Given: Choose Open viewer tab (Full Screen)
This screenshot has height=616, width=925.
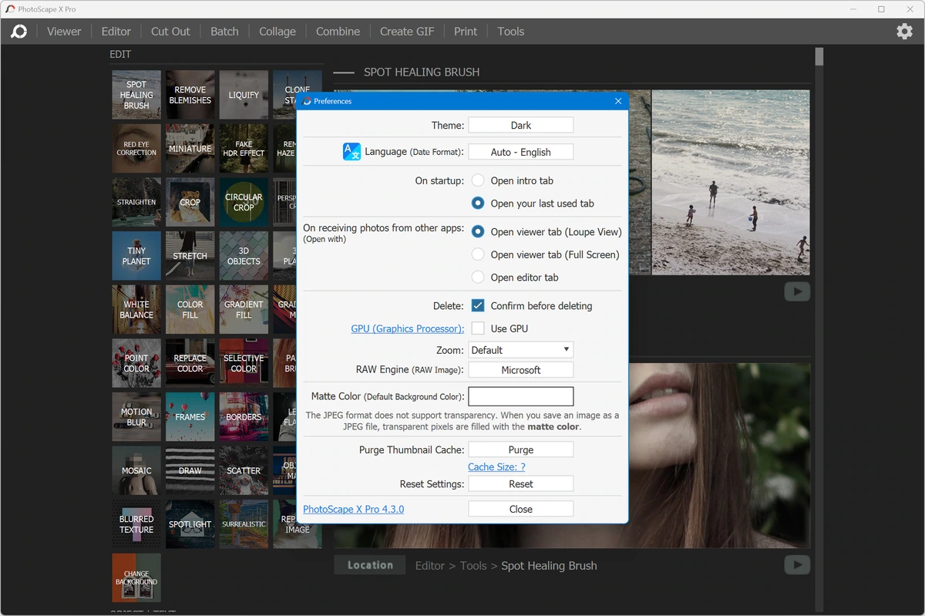Looking at the screenshot, I should pos(478,254).
